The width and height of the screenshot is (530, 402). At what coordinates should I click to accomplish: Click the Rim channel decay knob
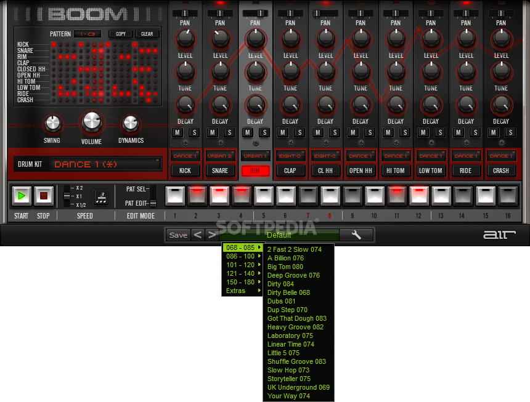[x=256, y=104]
